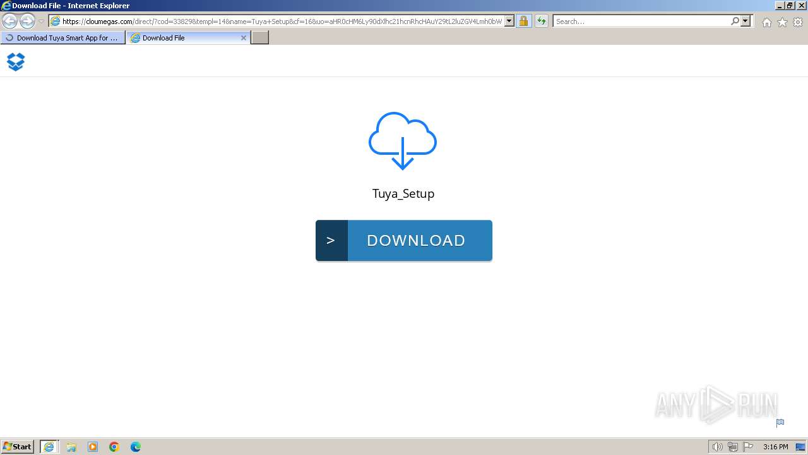This screenshot has height=455, width=808.
Task: Click the Action Center flag icon
Action: point(749,447)
